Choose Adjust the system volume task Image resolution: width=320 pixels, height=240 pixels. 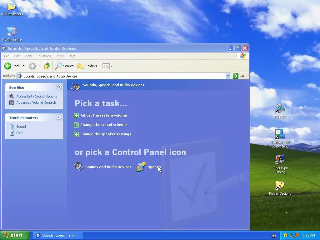point(104,115)
